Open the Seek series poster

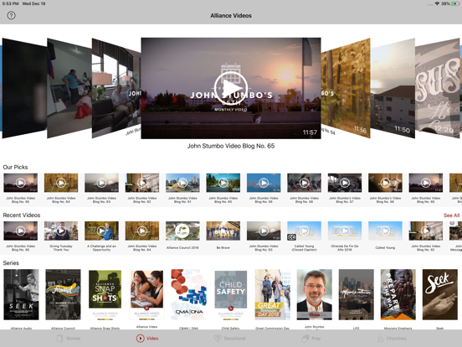pos(440,294)
